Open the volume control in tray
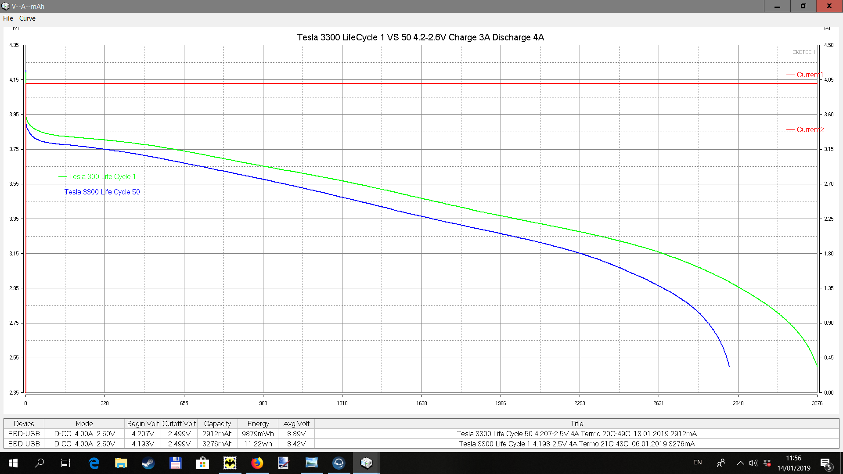Image resolution: width=843 pixels, height=474 pixels. 753,463
